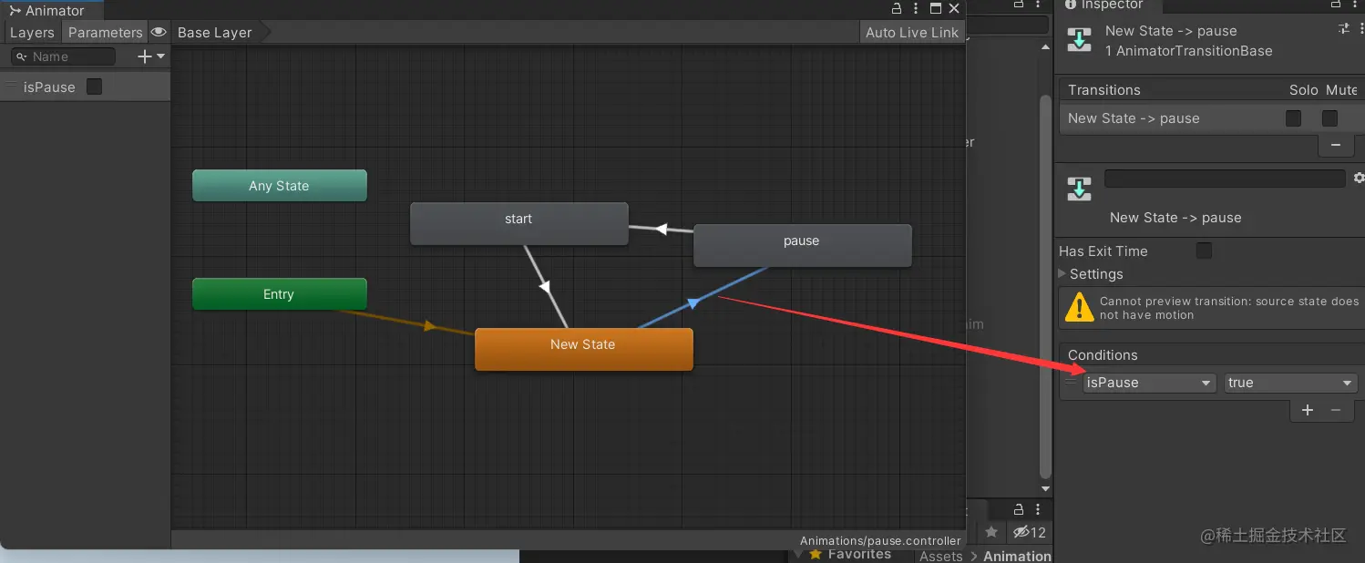Toggle hidden packages eye icon showing 12
The width and height of the screenshot is (1365, 563).
coord(1029,532)
